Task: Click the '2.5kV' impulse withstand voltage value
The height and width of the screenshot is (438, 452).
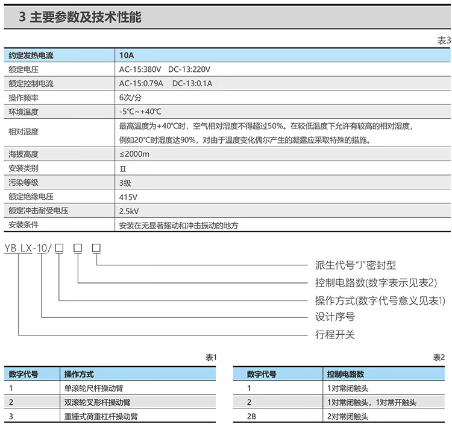Action: pyautogui.click(x=130, y=211)
